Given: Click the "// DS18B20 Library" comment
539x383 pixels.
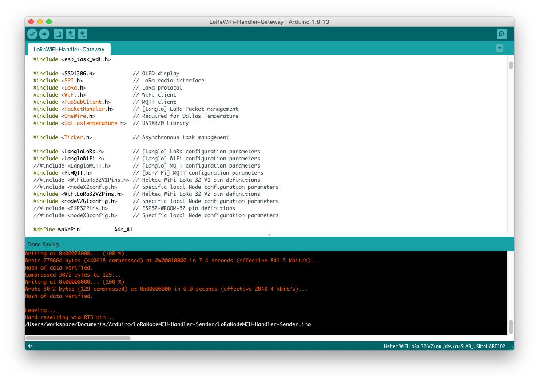Looking at the screenshot, I should [161, 123].
